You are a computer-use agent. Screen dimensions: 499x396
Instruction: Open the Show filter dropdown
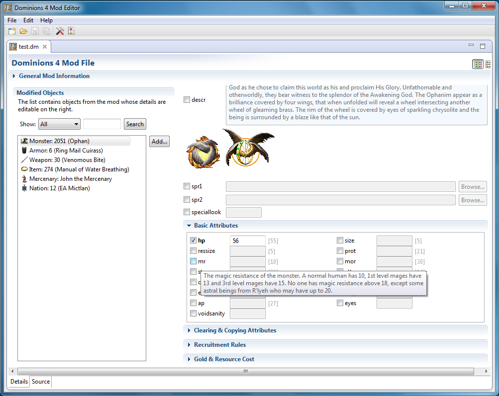pos(59,124)
